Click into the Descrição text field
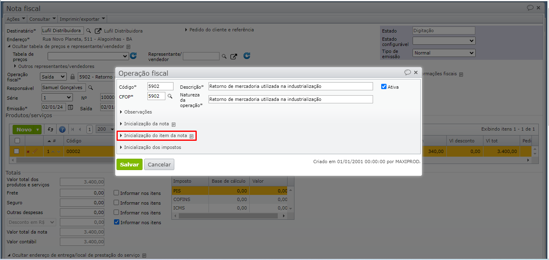This screenshot has width=549, height=260. click(290, 86)
